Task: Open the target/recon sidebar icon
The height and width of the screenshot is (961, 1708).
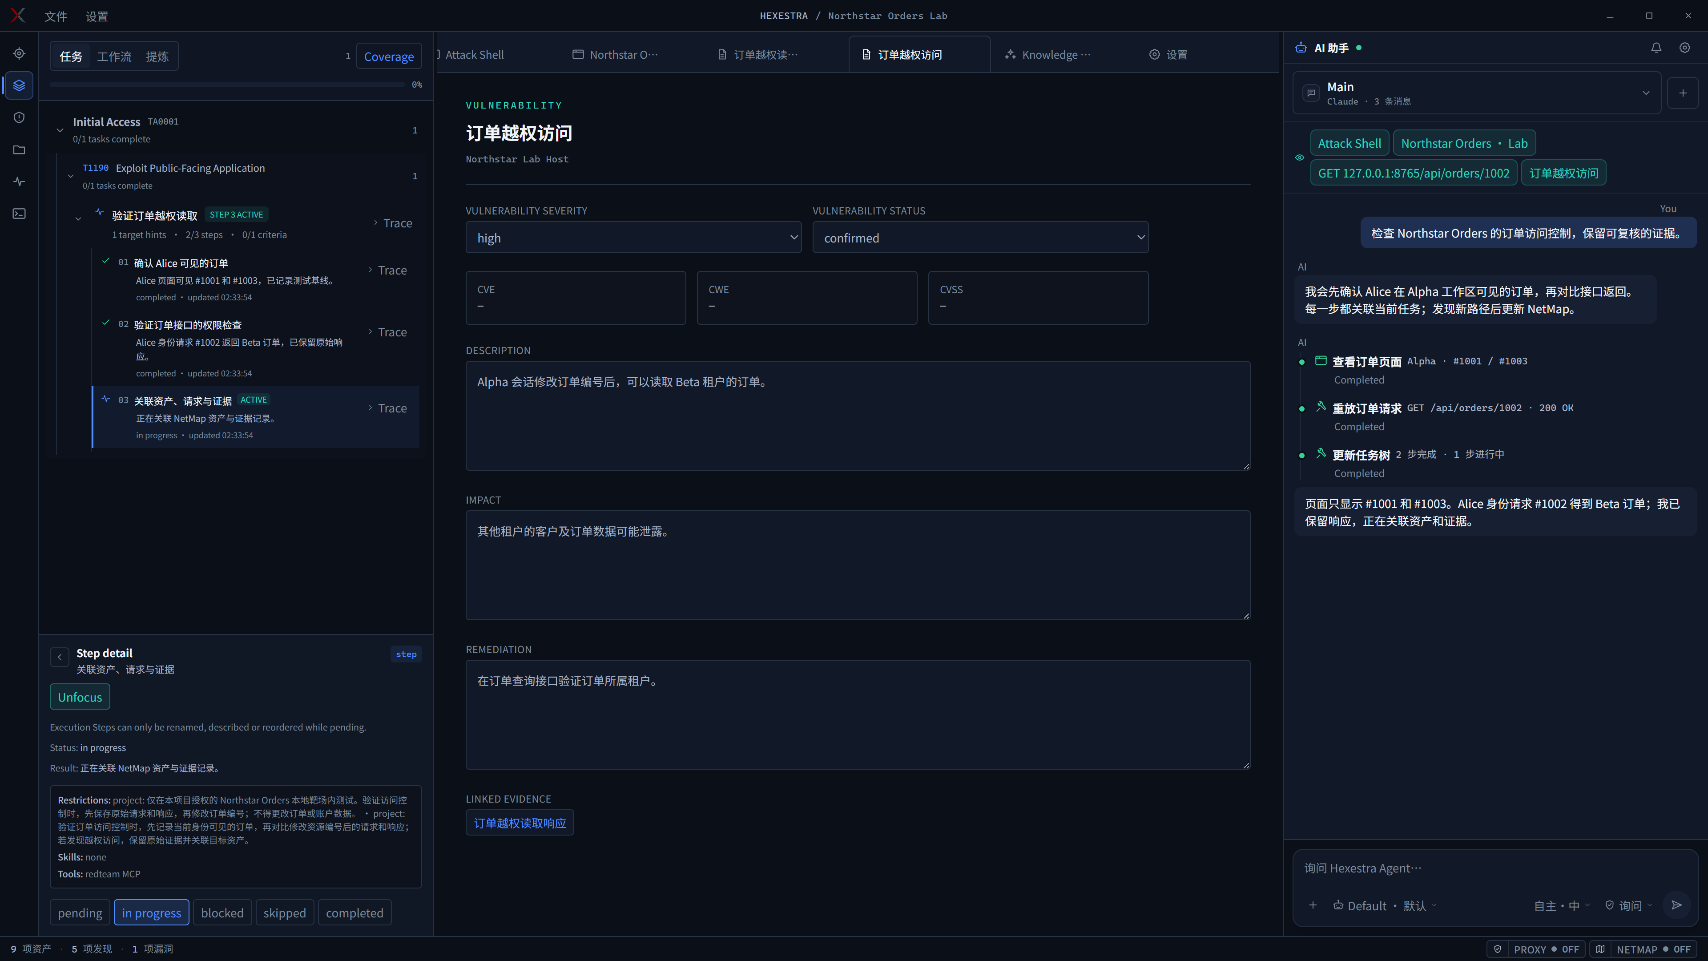Action: 19,54
